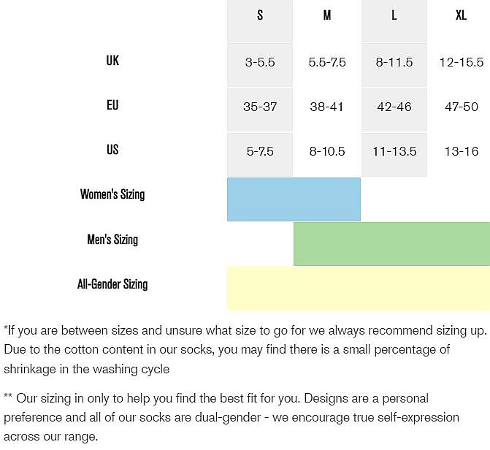Click the S size column header
The width and height of the screenshot is (490, 450).
[x=260, y=15]
